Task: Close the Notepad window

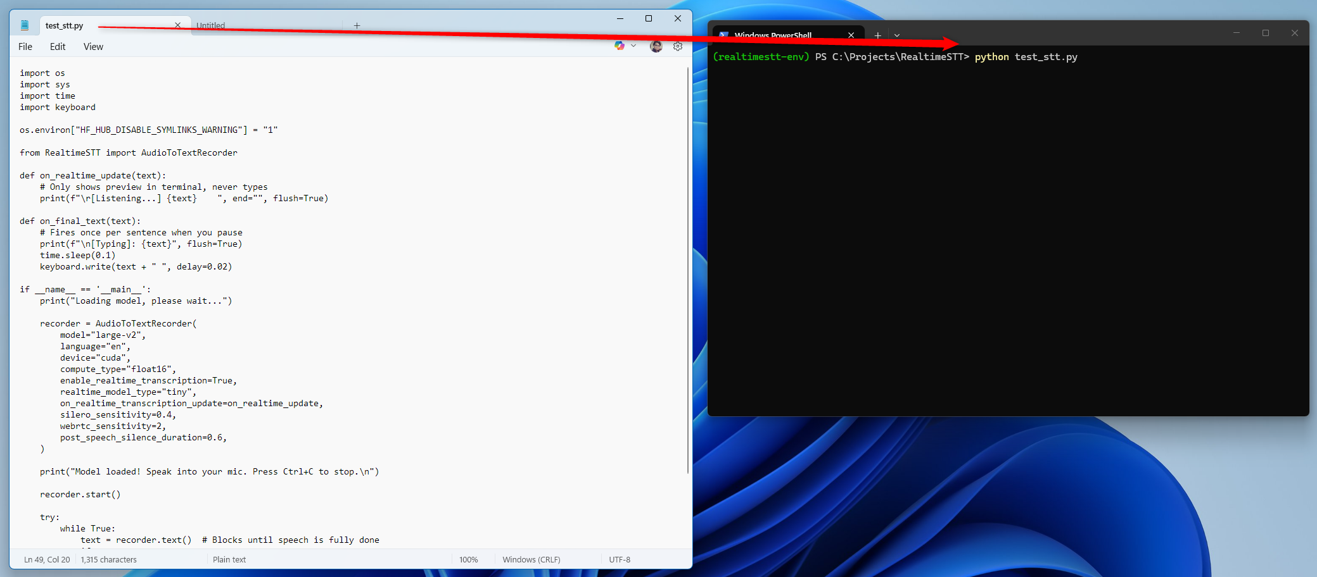Action: coord(678,18)
